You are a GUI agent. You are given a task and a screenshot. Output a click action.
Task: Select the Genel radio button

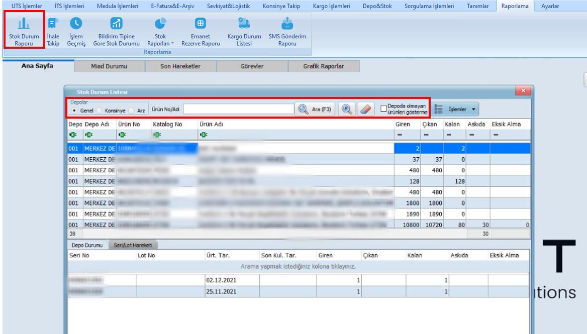coord(75,110)
